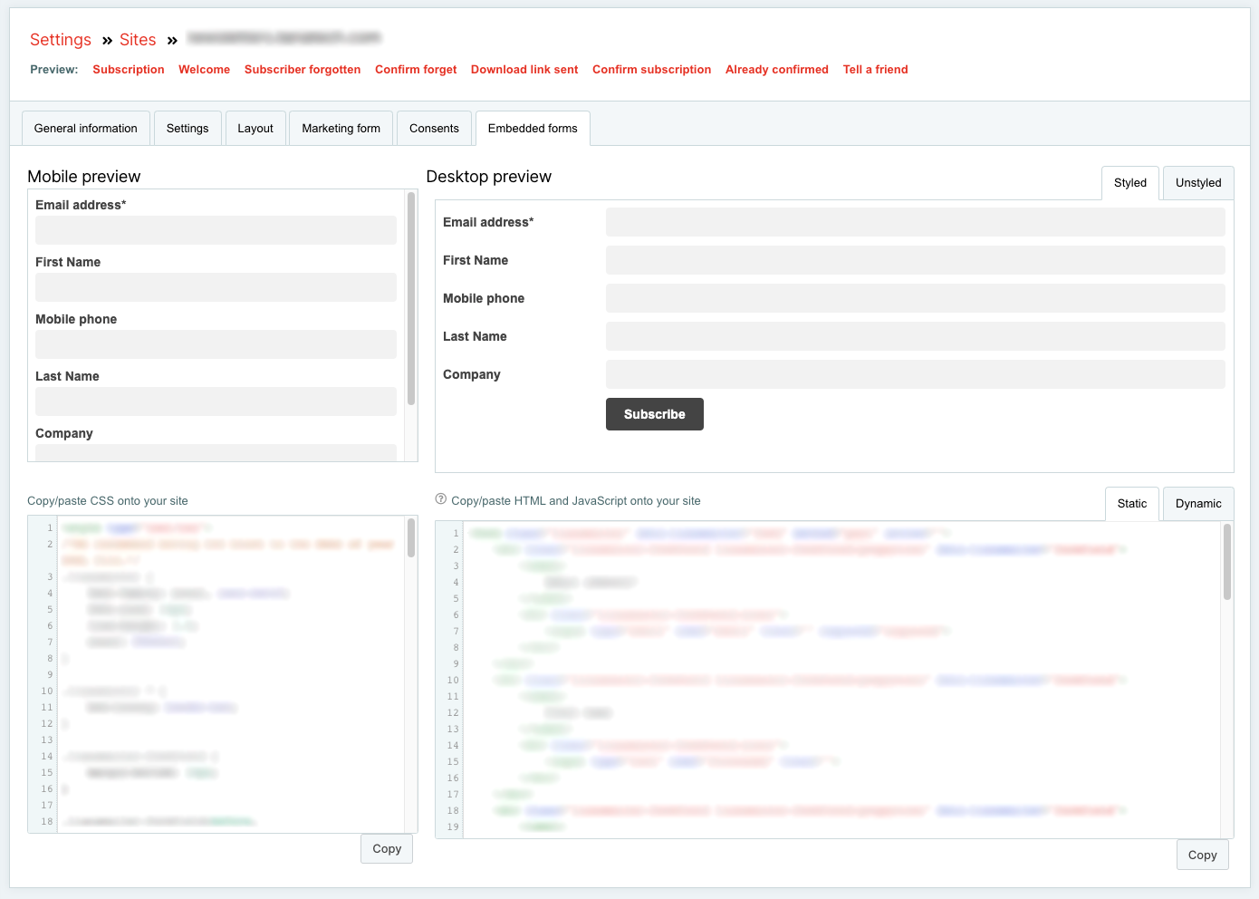Click the mobile preview scrollbar
The width and height of the screenshot is (1259, 899).
[411, 298]
